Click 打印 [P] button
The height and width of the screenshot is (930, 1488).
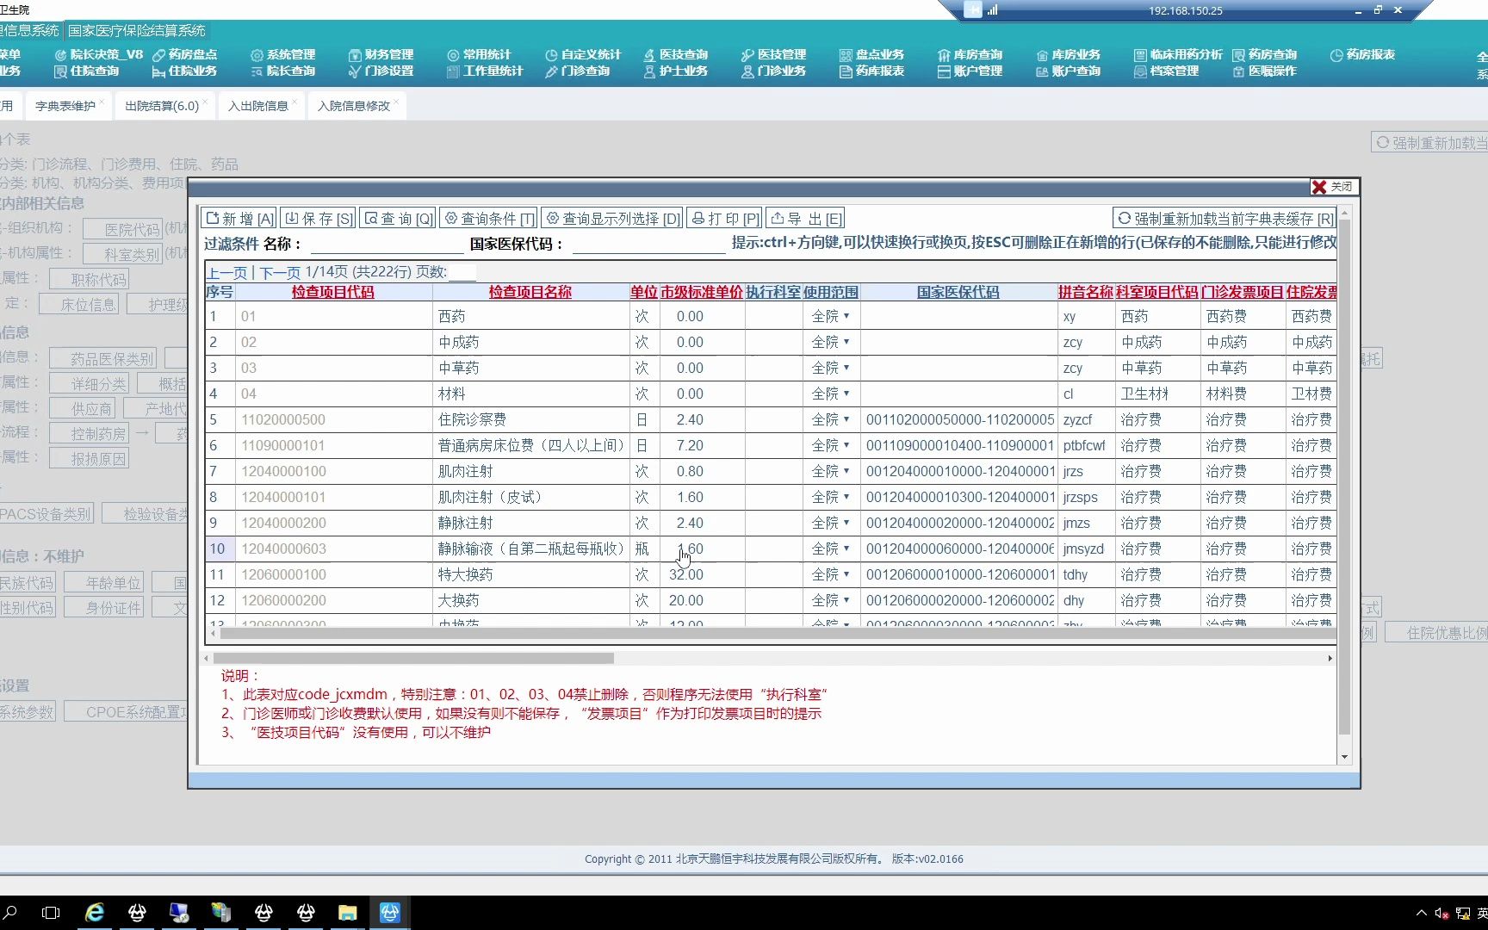coord(725,219)
